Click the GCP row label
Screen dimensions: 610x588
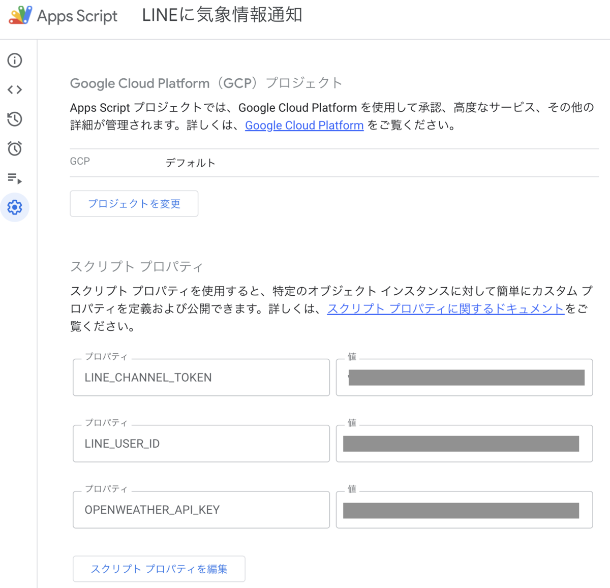click(x=80, y=162)
